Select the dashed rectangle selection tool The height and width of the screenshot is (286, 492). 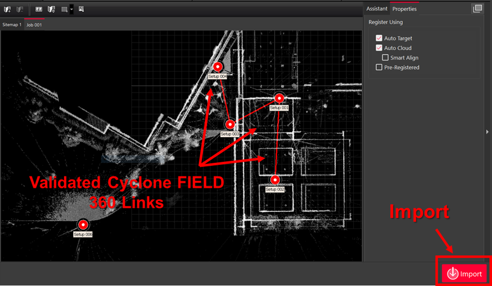point(64,9)
